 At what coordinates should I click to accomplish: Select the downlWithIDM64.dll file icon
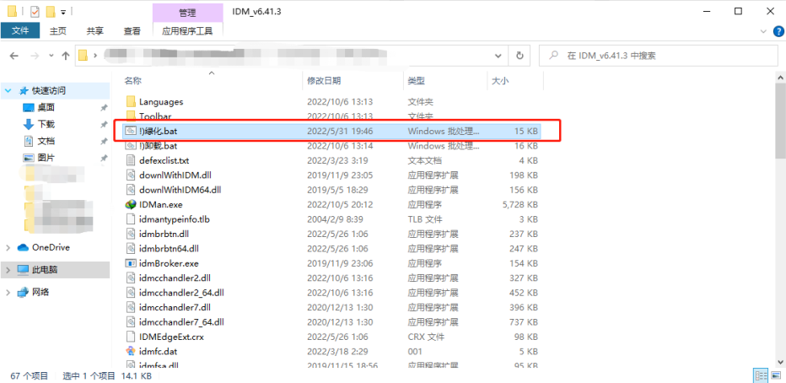[131, 190]
